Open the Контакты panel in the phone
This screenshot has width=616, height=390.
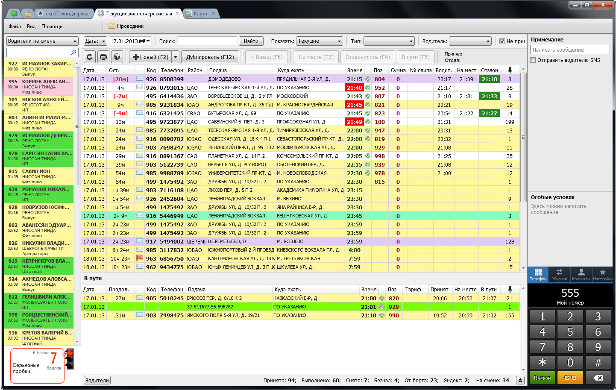(581, 275)
